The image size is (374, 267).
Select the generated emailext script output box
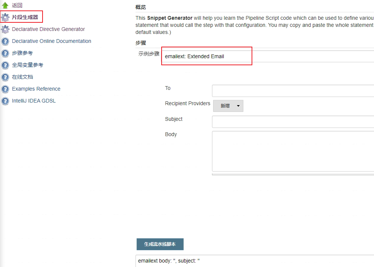tap(255, 261)
